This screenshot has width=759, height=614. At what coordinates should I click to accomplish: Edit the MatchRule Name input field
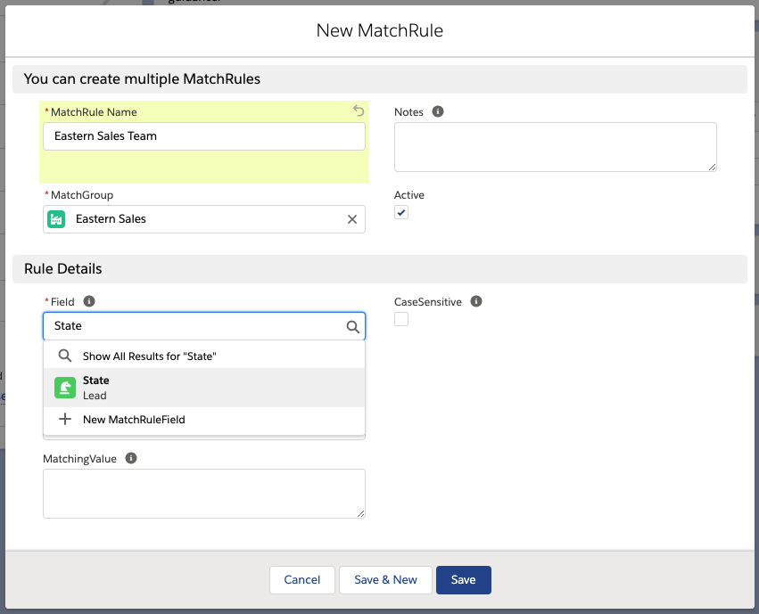(203, 136)
